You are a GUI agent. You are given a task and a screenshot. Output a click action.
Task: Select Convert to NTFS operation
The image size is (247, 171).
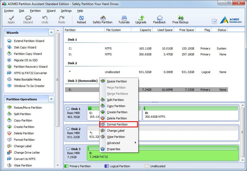21,159
